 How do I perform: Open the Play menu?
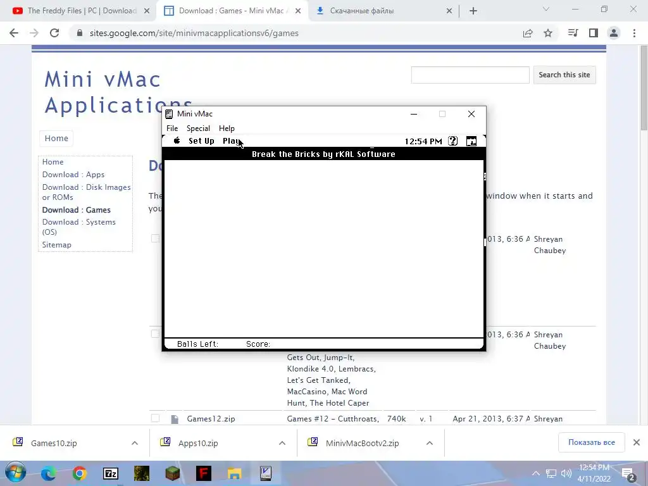coord(231,141)
